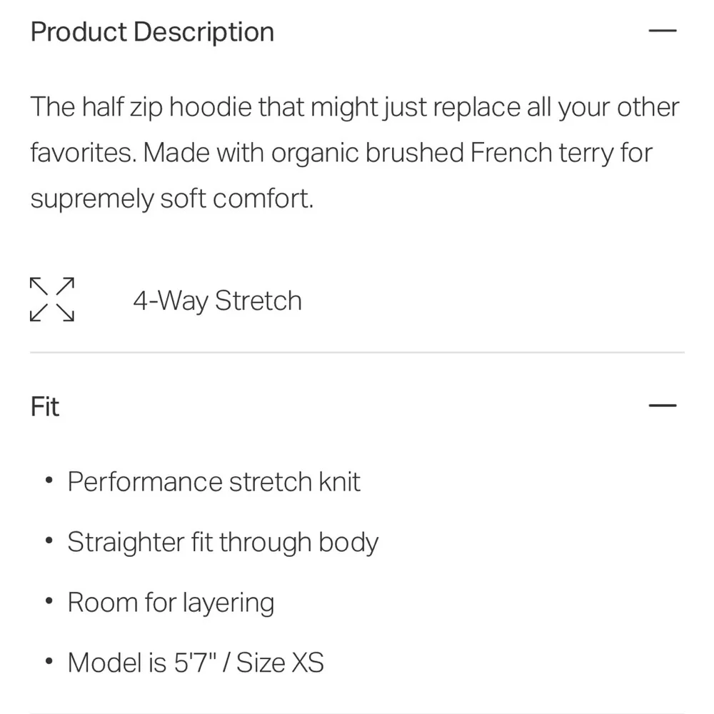
Task: Select the 4-Way Stretch label
Action: [217, 301]
